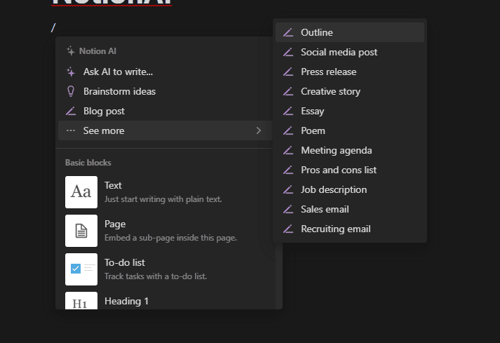Click the pencil icon beside Job description

(288, 190)
